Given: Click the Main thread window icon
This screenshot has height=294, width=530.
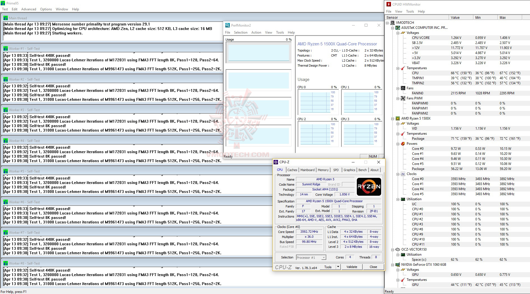Looking at the screenshot, I should [x=6, y=18].
